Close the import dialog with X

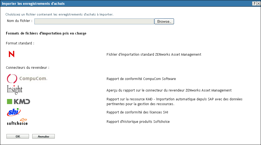(x=258, y=3)
